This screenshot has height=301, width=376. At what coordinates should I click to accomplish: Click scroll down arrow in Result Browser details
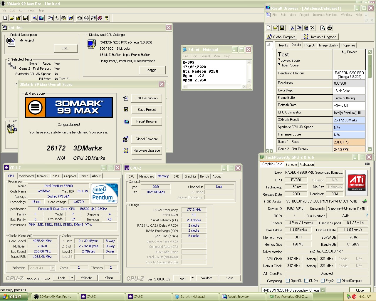tap(370, 149)
